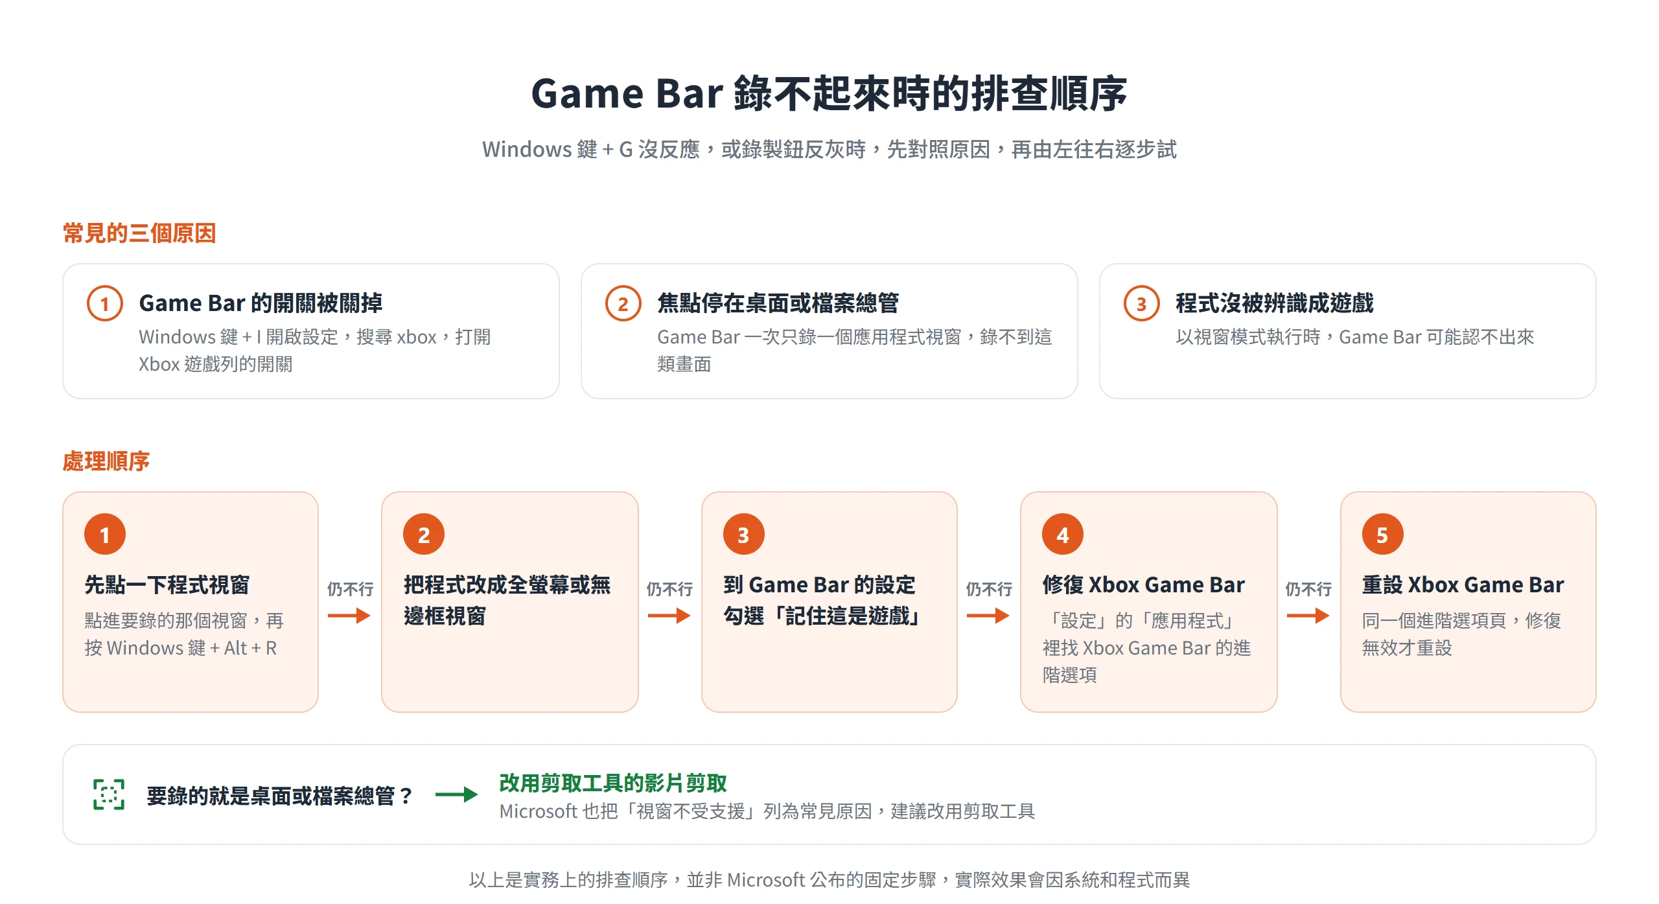The image size is (1659, 904).
Task: Click the filled orange badge above 到 Game Bar 的設定
Action: click(x=744, y=534)
